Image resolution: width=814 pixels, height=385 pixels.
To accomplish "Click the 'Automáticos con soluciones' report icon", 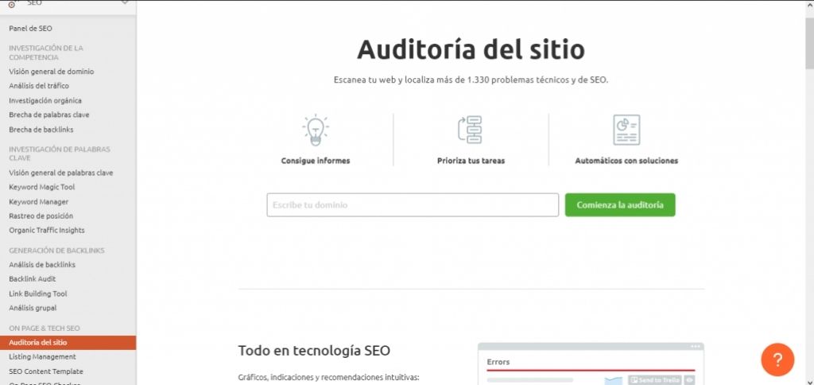I will coord(626,130).
